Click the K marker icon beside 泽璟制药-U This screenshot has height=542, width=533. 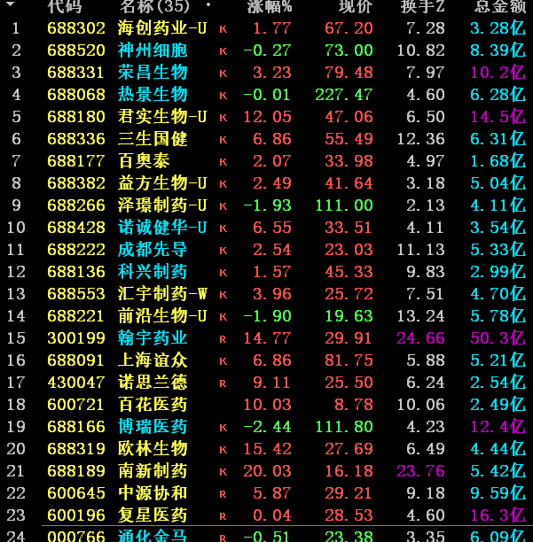point(223,206)
